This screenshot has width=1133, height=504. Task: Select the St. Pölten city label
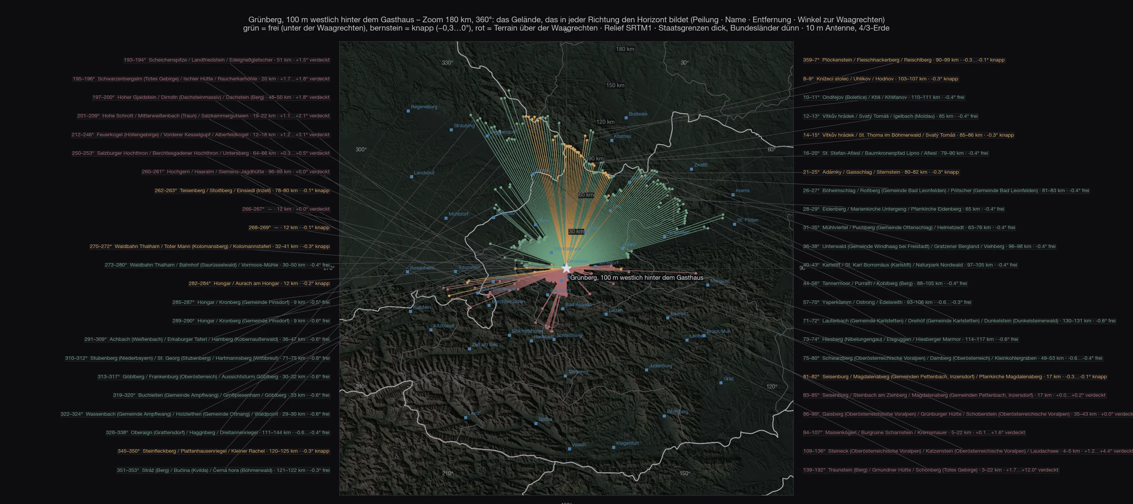[748, 220]
